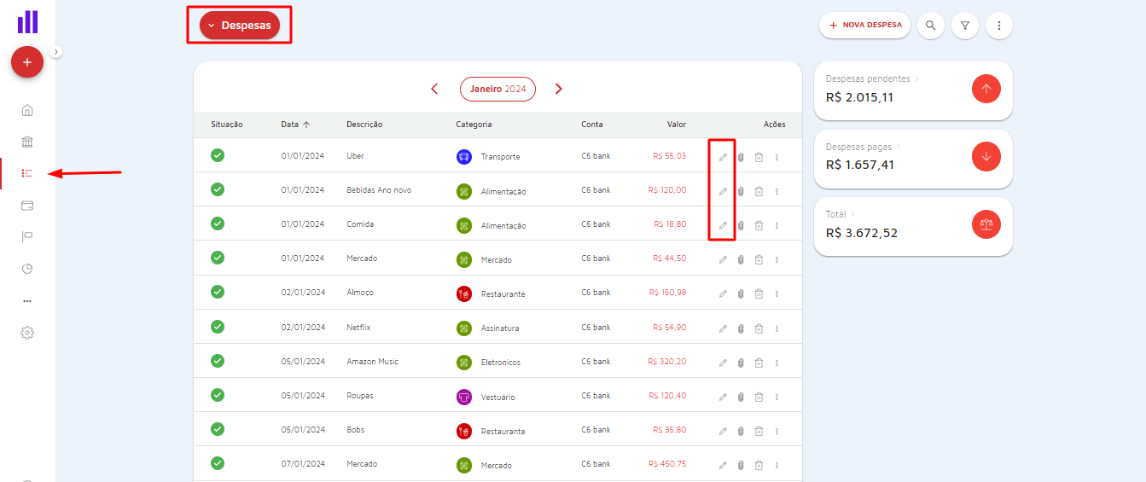Select the Eletronicos category text
The height and width of the screenshot is (482, 1146).
click(x=501, y=363)
